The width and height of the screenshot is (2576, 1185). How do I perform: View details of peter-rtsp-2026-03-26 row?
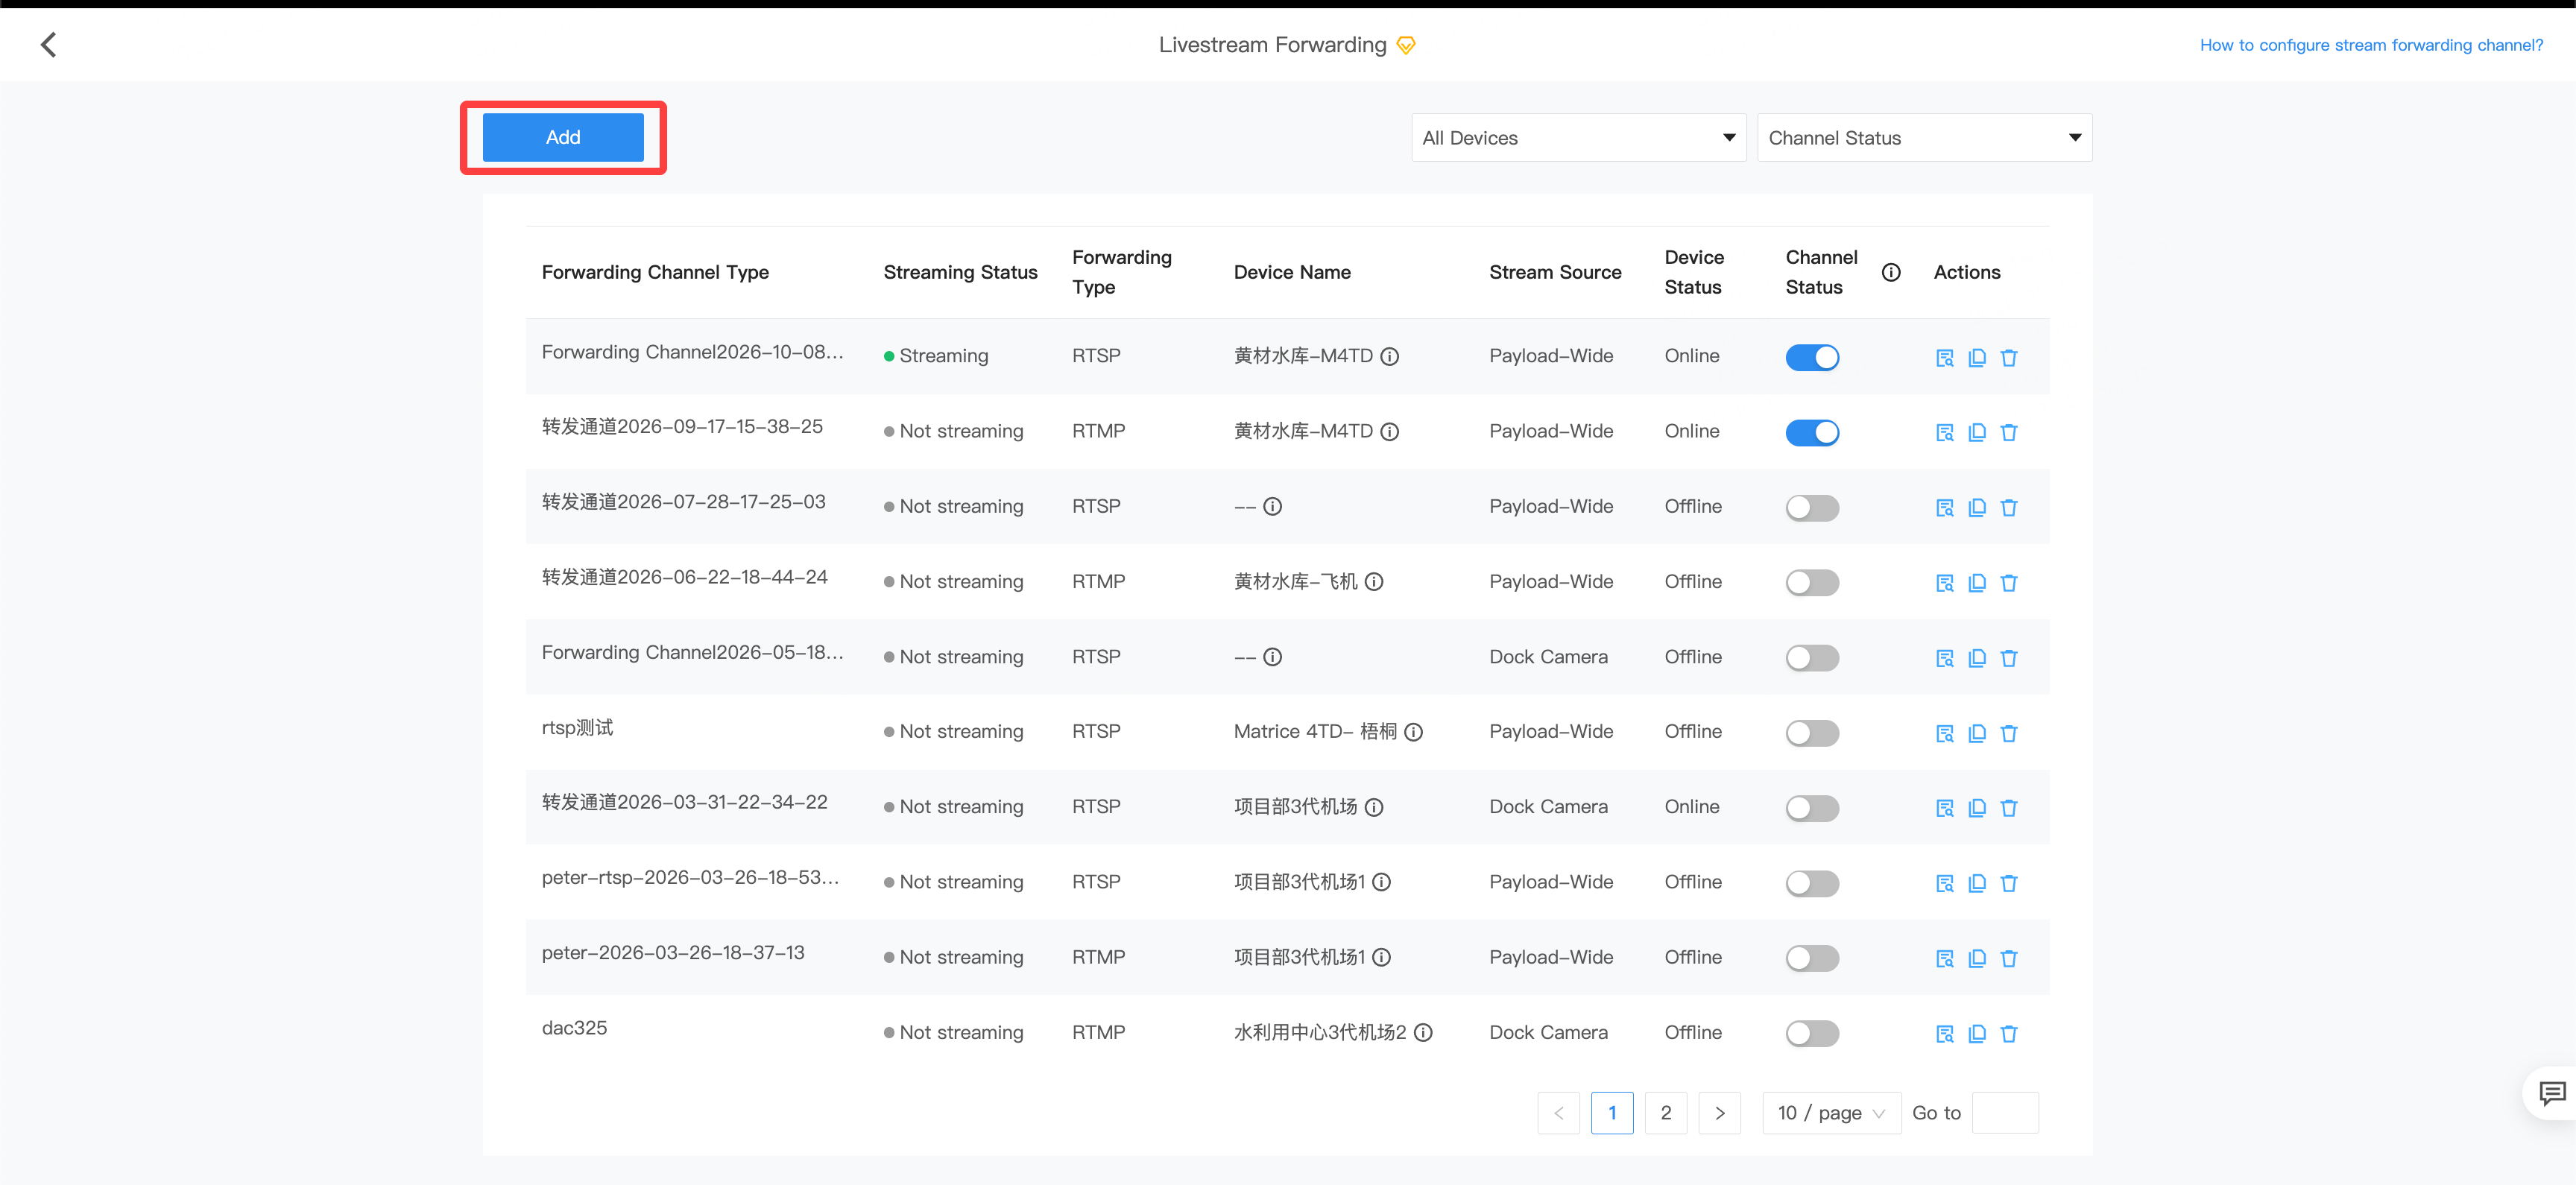pos(1944,883)
